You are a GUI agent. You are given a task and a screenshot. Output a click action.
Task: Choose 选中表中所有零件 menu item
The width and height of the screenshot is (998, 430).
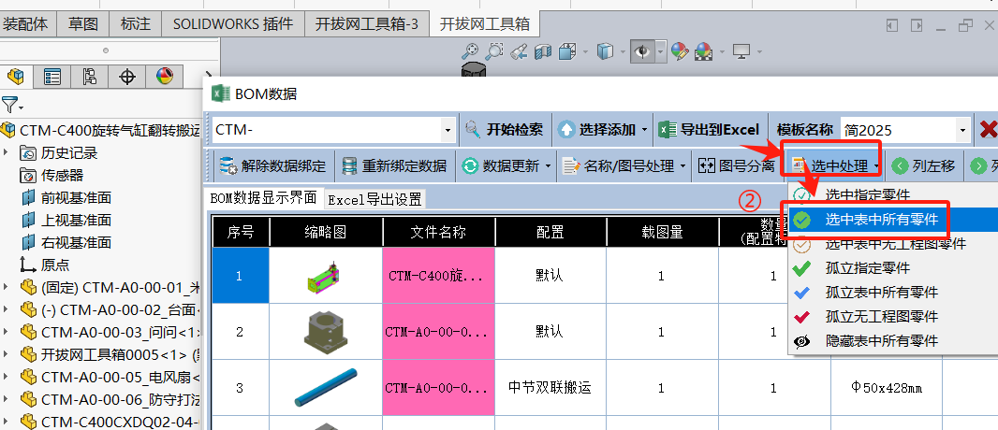coord(892,220)
